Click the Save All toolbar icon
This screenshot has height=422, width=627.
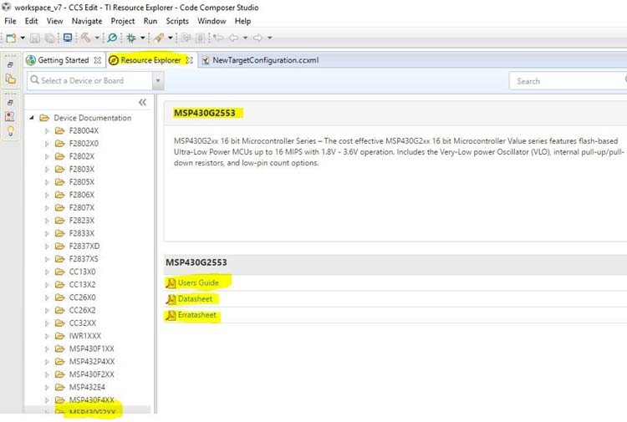pos(49,38)
